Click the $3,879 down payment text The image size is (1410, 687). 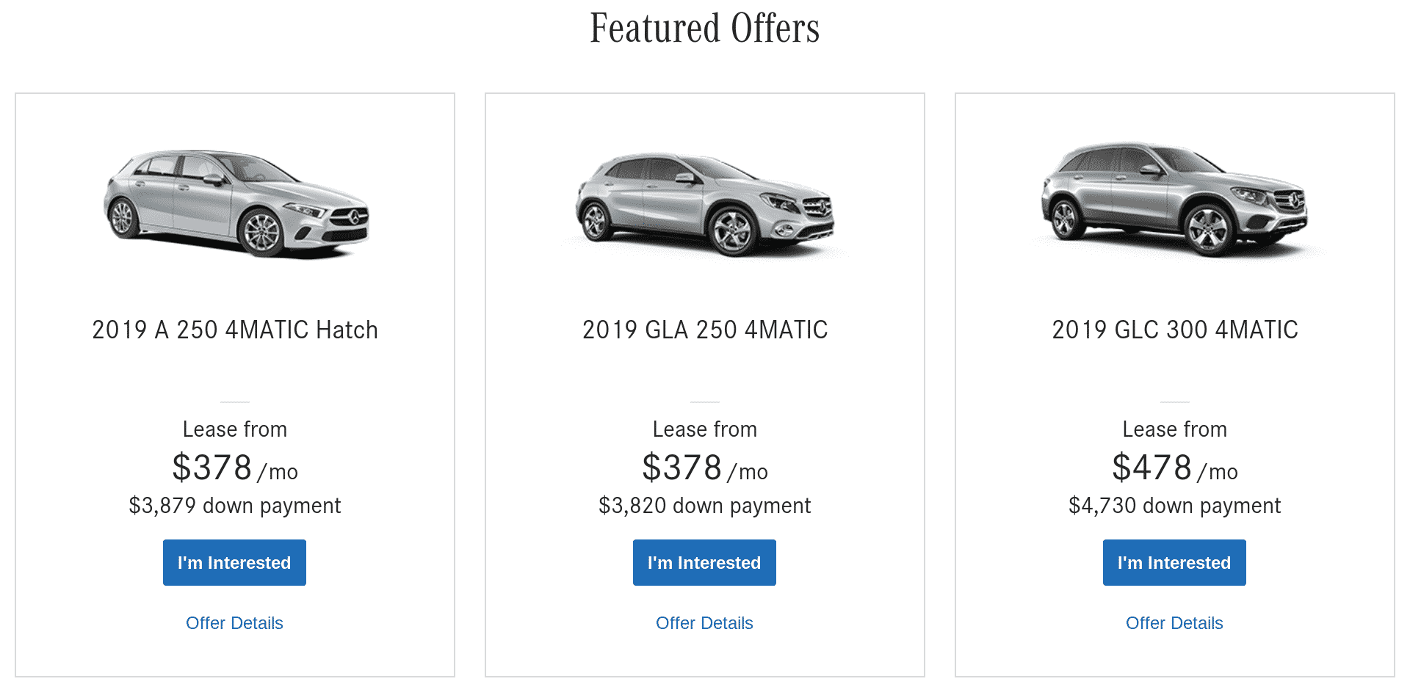[235, 506]
